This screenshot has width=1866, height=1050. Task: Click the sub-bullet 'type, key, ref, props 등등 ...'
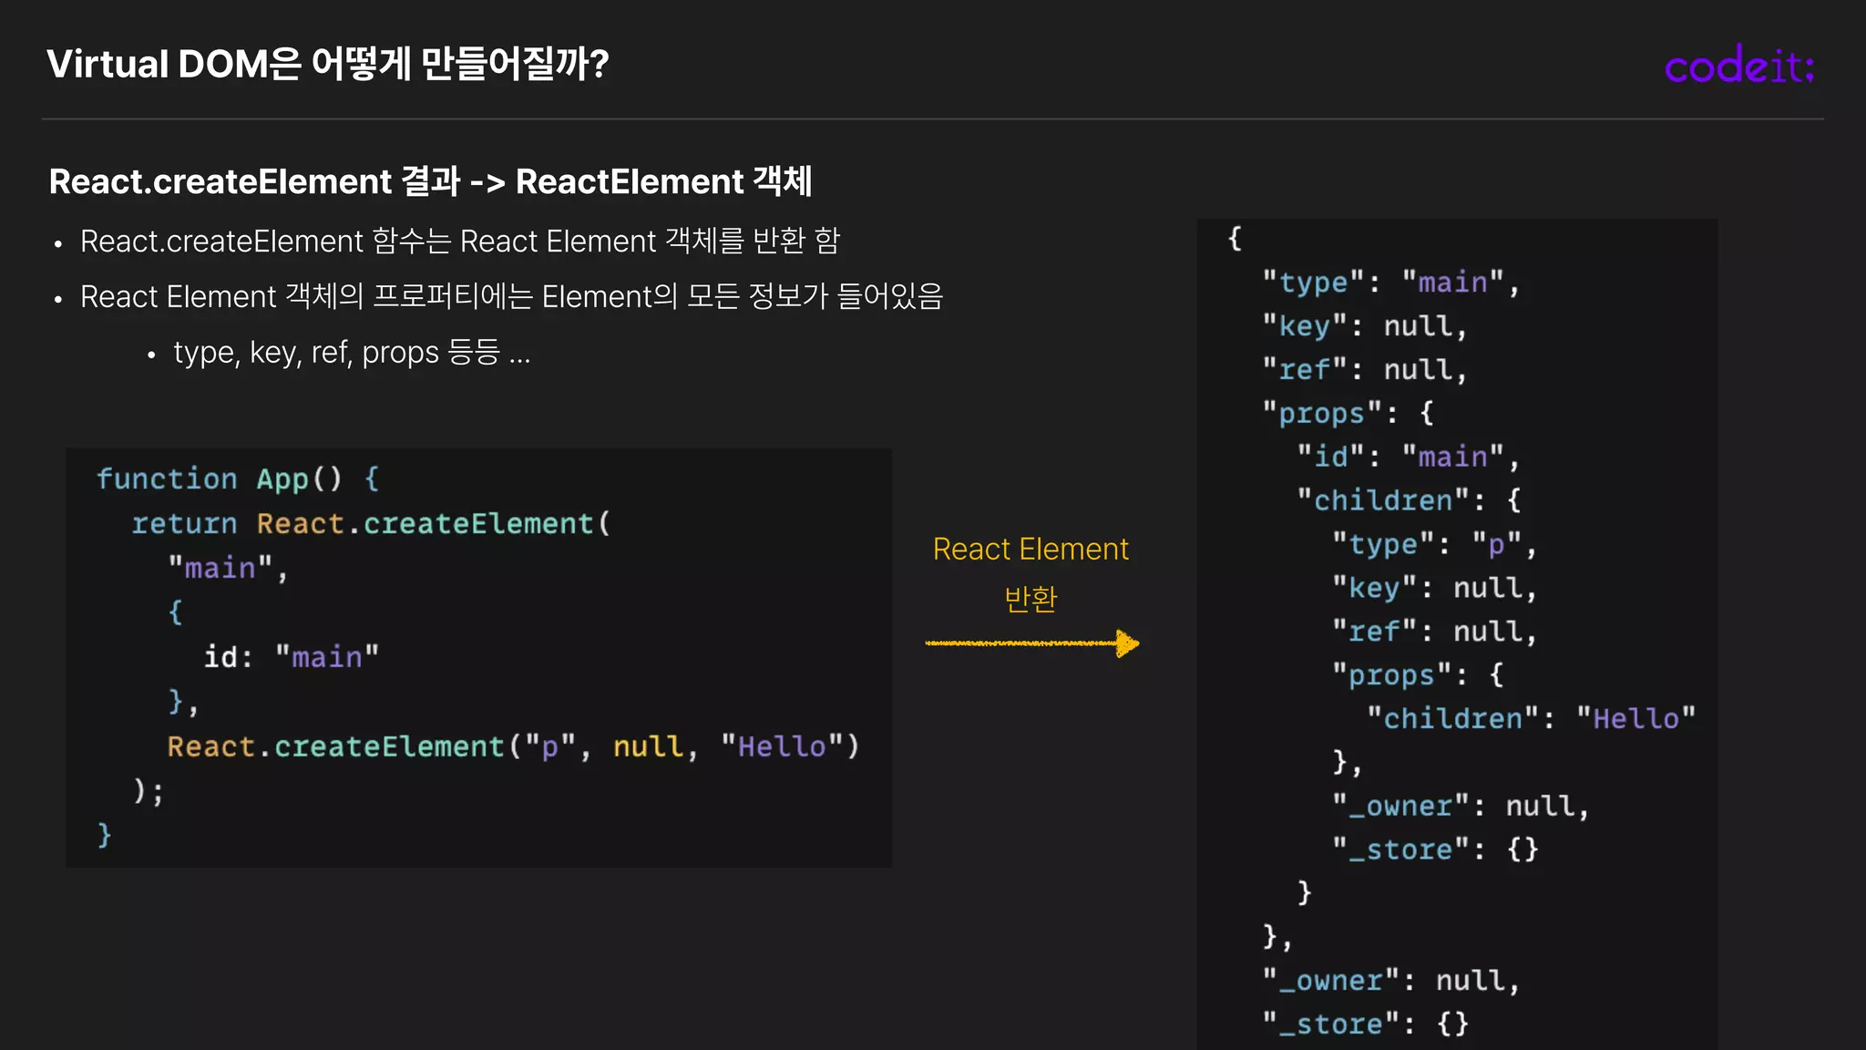[x=352, y=353]
